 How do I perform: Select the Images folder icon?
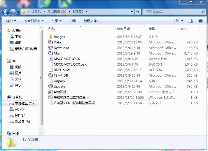(x=51, y=36)
